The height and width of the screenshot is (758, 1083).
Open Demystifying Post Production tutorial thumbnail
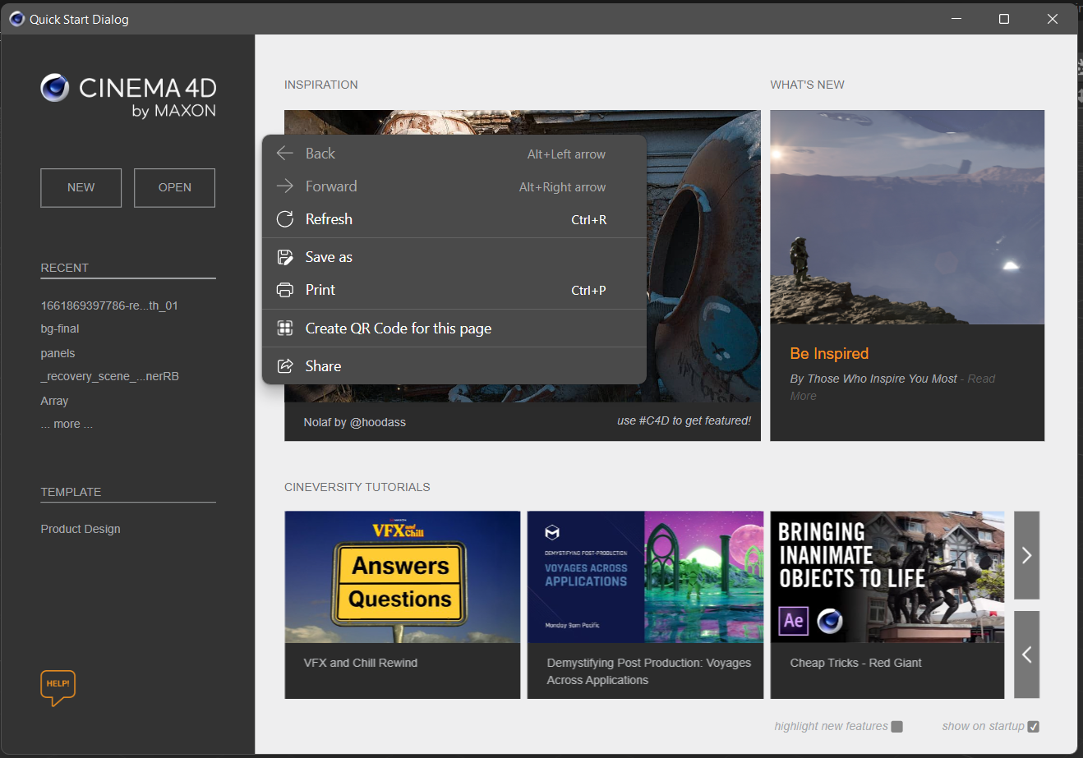[645, 577]
